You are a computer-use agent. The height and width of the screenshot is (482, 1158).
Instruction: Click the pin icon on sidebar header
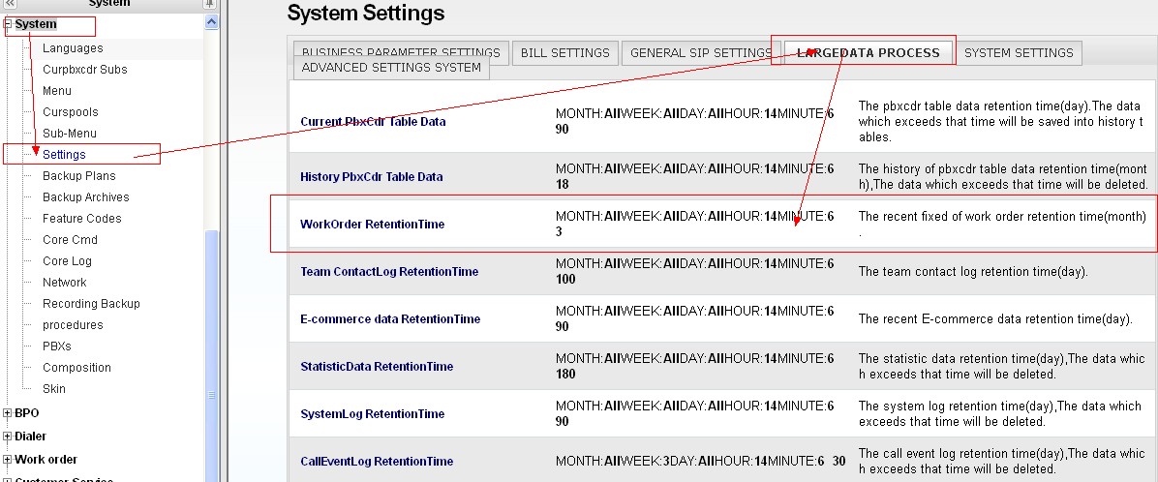(x=210, y=4)
